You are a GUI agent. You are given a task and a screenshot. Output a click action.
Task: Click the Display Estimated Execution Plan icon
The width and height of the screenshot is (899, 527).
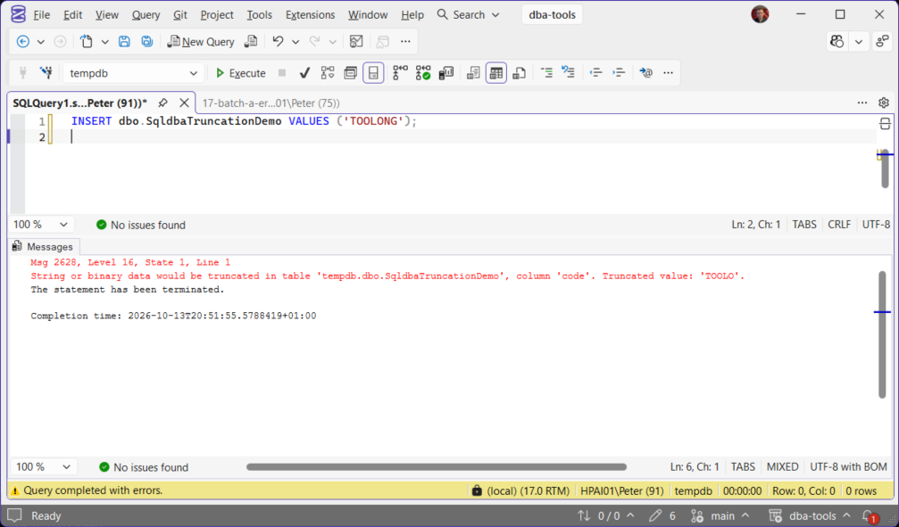328,73
